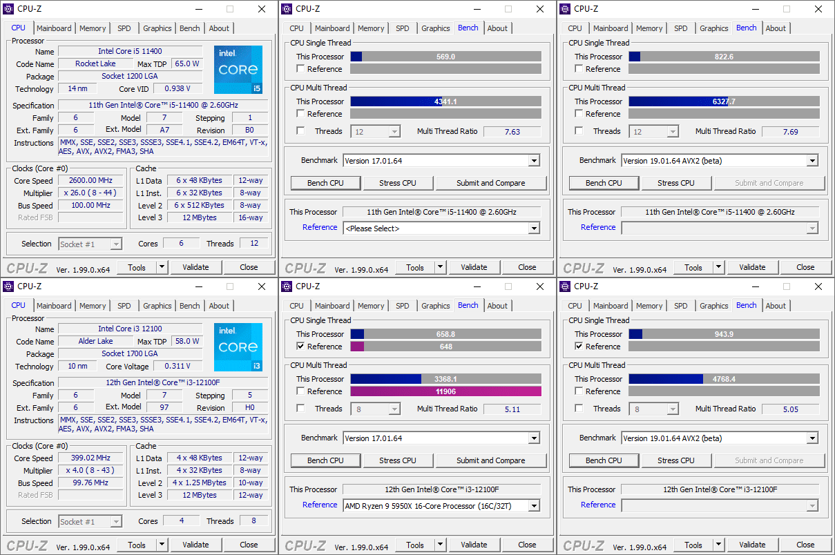
Task: Tick the Threads checkbox in the 7.69 ratio window
Action: pyautogui.click(x=579, y=131)
